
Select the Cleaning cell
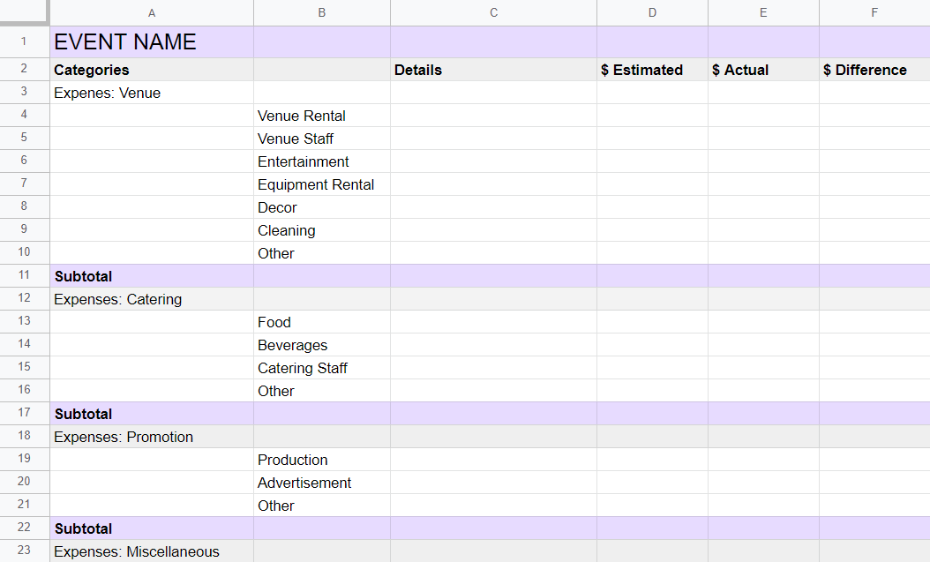(322, 230)
